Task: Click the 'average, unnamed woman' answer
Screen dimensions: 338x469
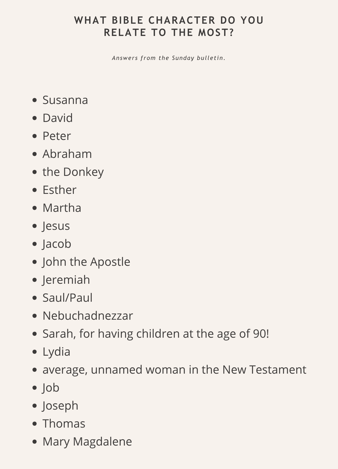Action: pos(174,370)
